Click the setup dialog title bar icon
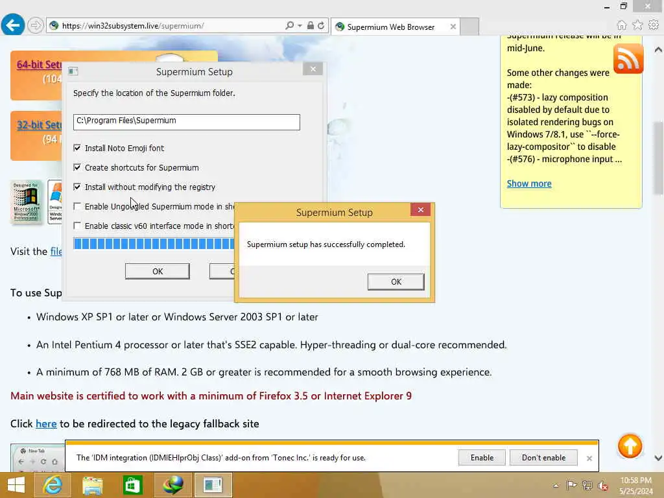Screen dimensions: 664x498 [x=73, y=71]
